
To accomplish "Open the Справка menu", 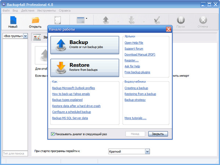I will pos(65,11).
